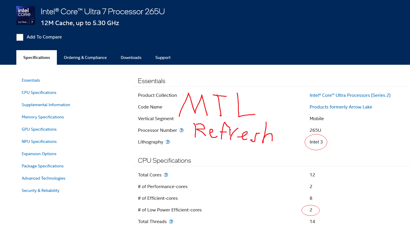Jump to Package Specifications section
This screenshot has width=410, height=226.
pyautogui.click(x=43, y=166)
